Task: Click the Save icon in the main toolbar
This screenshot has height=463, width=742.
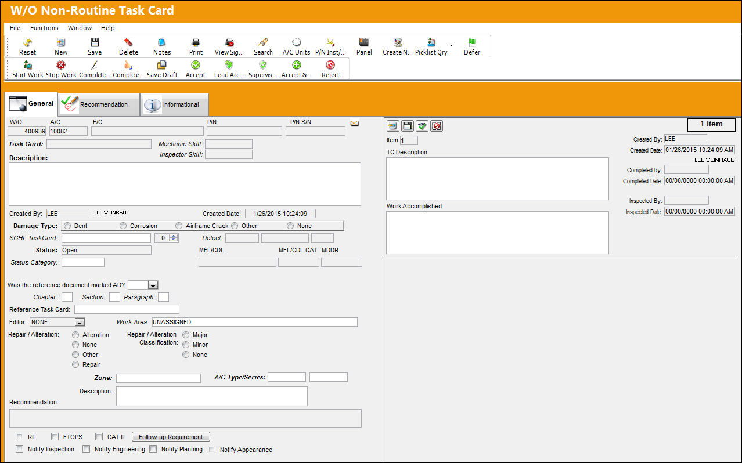Action: [x=95, y=42]
